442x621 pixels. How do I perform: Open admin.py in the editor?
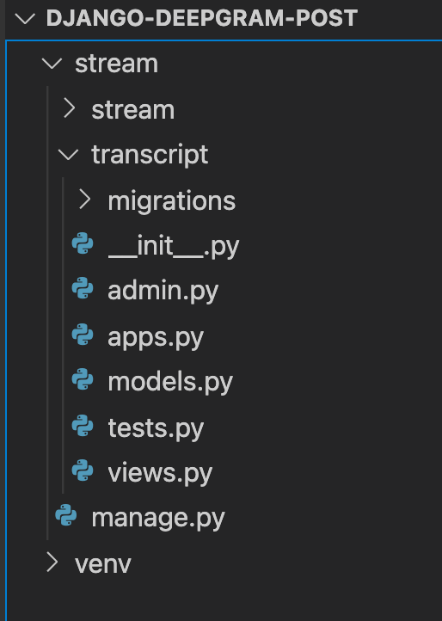click(x=163, y=292)
